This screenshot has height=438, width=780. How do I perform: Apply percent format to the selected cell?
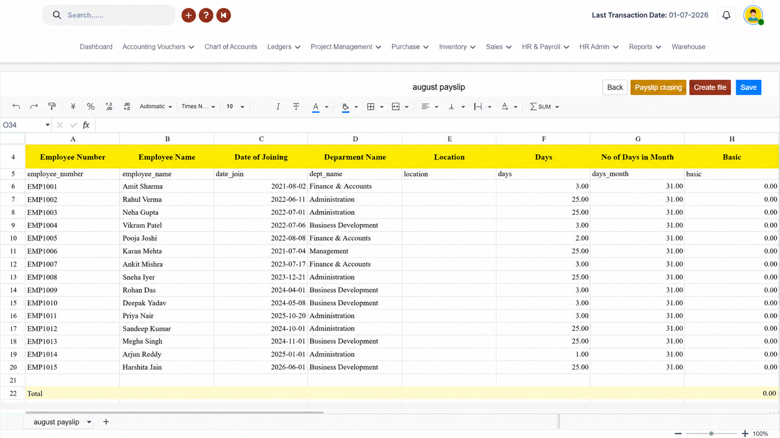(x=91, y=107)
